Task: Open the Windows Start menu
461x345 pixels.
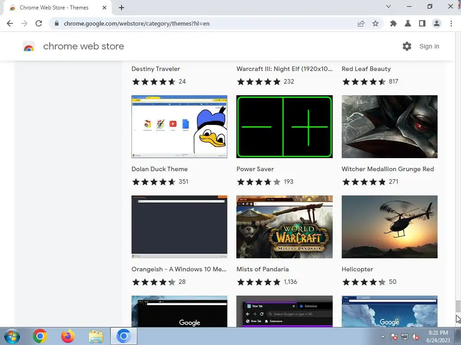Action: click(12, 336)
